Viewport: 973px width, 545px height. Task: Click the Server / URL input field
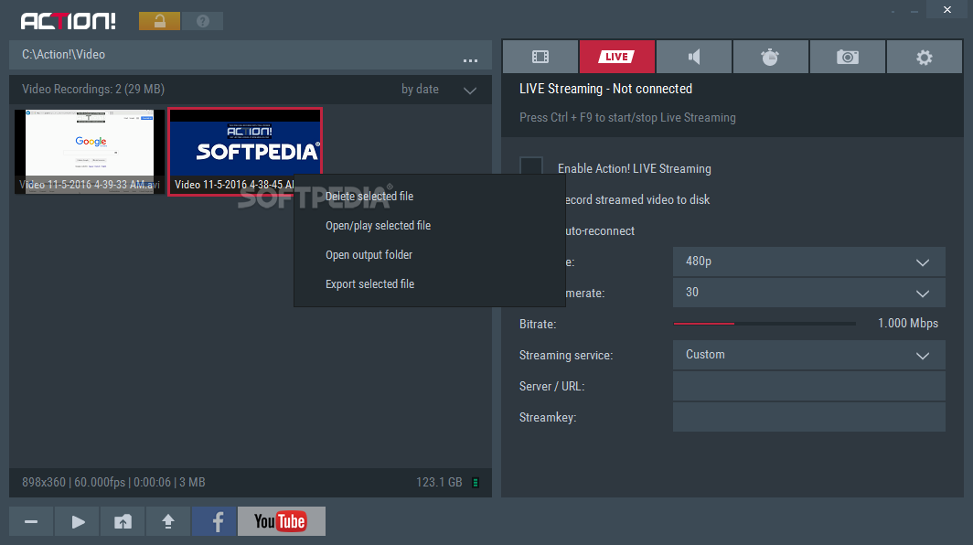pos(809,386)
